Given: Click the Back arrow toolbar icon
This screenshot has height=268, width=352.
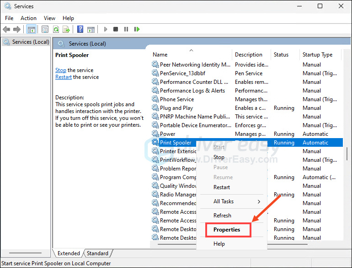Looking at the screenshot, I should (x=6, y=29).
